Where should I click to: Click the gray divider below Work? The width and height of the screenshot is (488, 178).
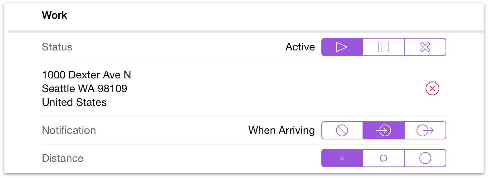click(x=243, y=32)
